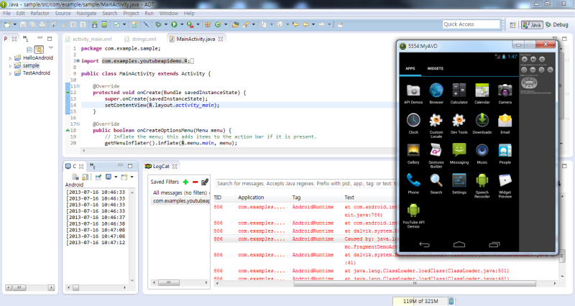Image resolution: width=575 pixels, height=306 pixels.
Task: Click the Quick Access search field
Action: (x=471, y=24)
